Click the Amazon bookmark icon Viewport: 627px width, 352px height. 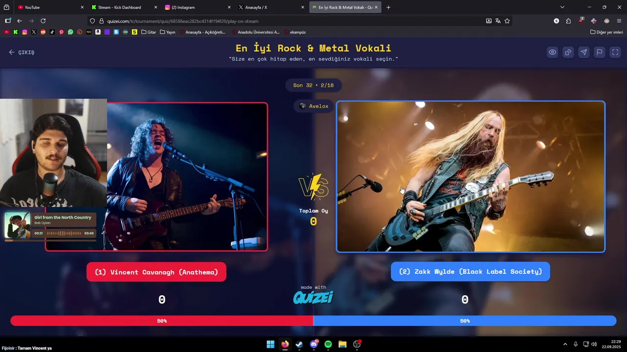98,32
